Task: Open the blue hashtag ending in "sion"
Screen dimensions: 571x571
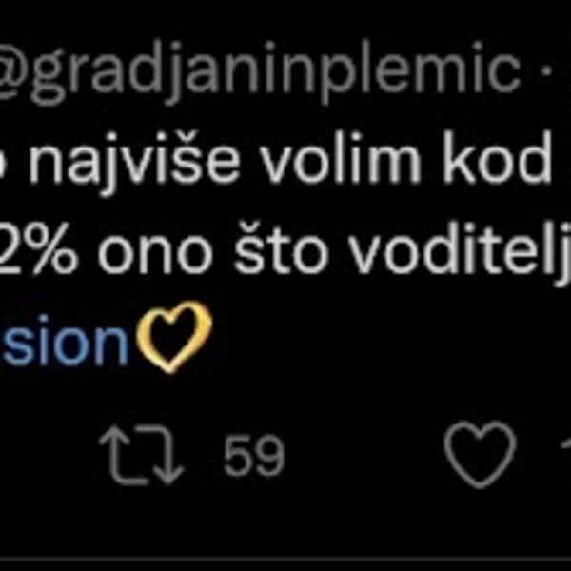Action: click(x=63, y=343)
